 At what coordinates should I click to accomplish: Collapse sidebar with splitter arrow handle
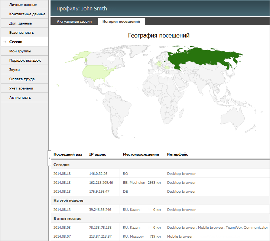pos(49,158)
